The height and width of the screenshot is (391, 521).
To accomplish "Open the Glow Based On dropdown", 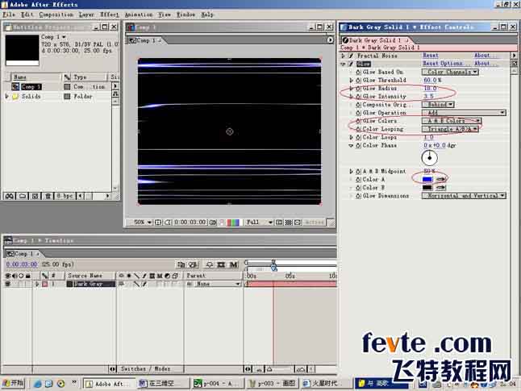I will click(x=450, y=72).
